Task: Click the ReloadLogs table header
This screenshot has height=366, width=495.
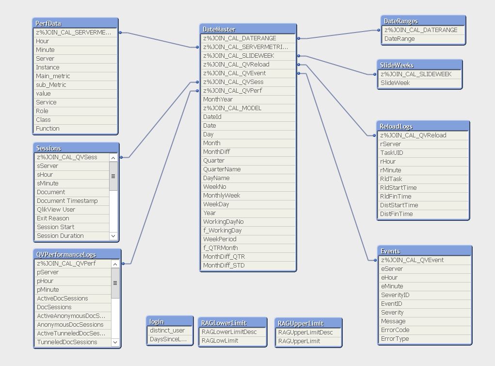Action: 423,126
